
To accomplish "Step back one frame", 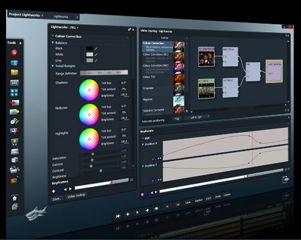I will pos(128,214).
